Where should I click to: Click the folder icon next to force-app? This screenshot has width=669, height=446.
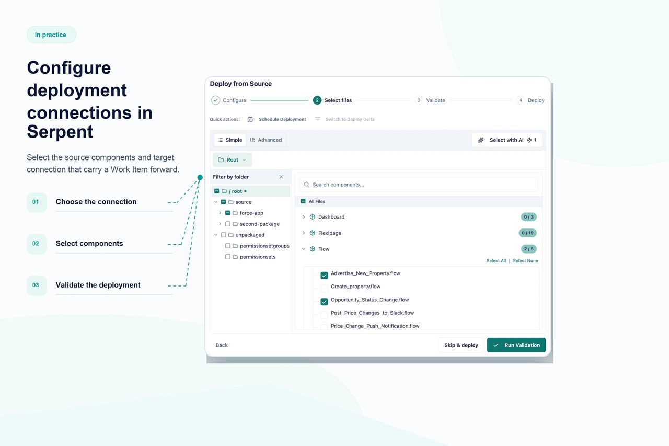click(x=235, y=213)
